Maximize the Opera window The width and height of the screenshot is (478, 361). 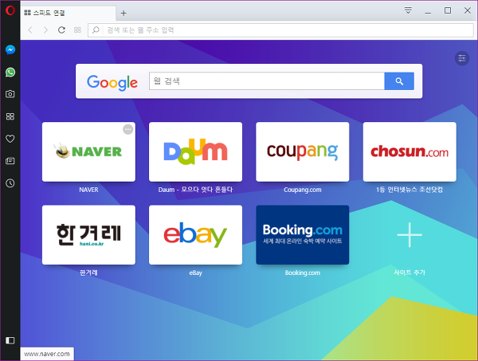448,10
